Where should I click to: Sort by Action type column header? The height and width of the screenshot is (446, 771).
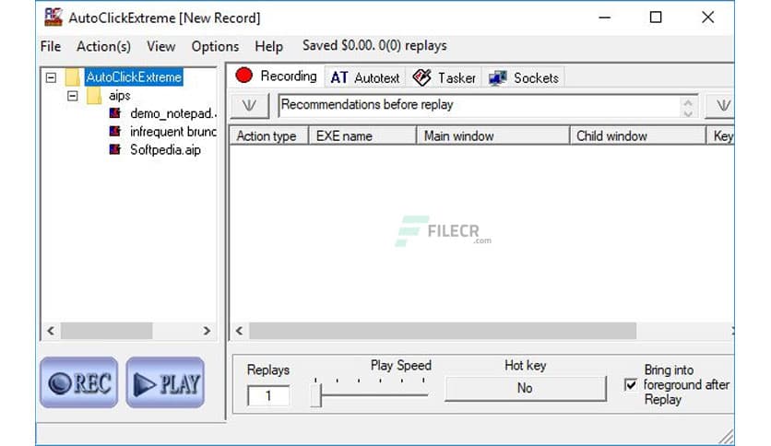[269, 135]
